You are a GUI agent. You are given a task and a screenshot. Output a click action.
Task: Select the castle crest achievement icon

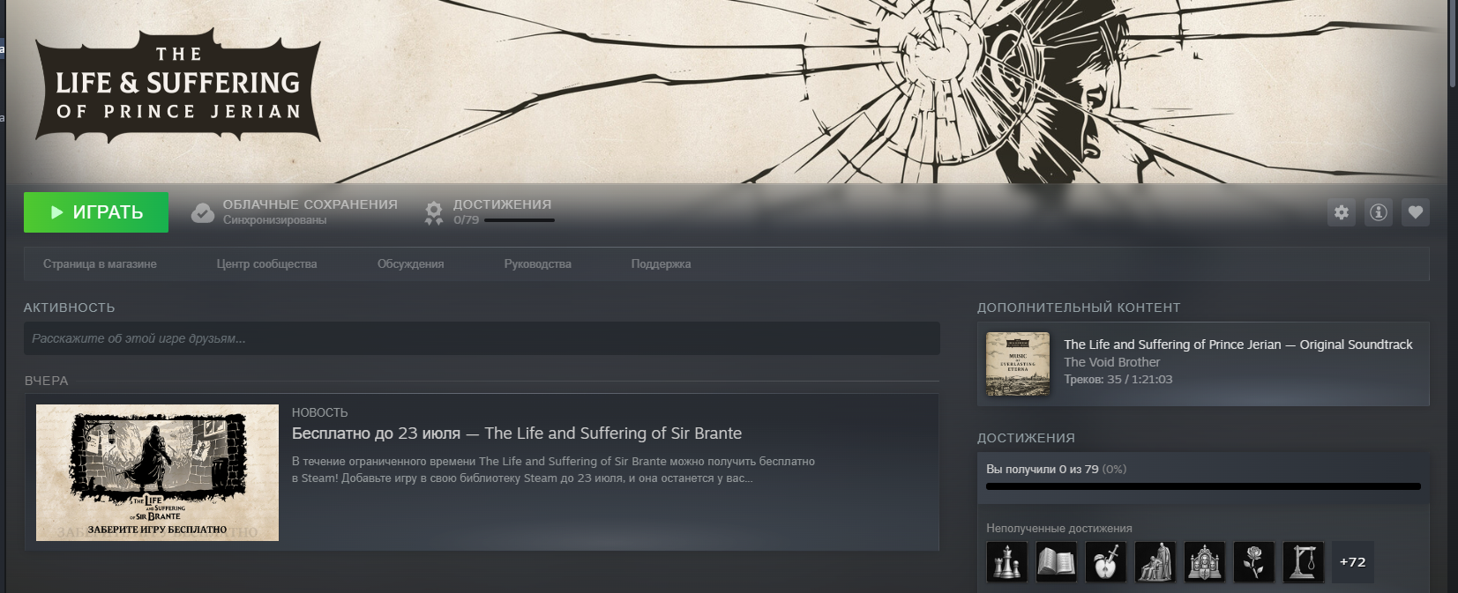coord(1205,562)
